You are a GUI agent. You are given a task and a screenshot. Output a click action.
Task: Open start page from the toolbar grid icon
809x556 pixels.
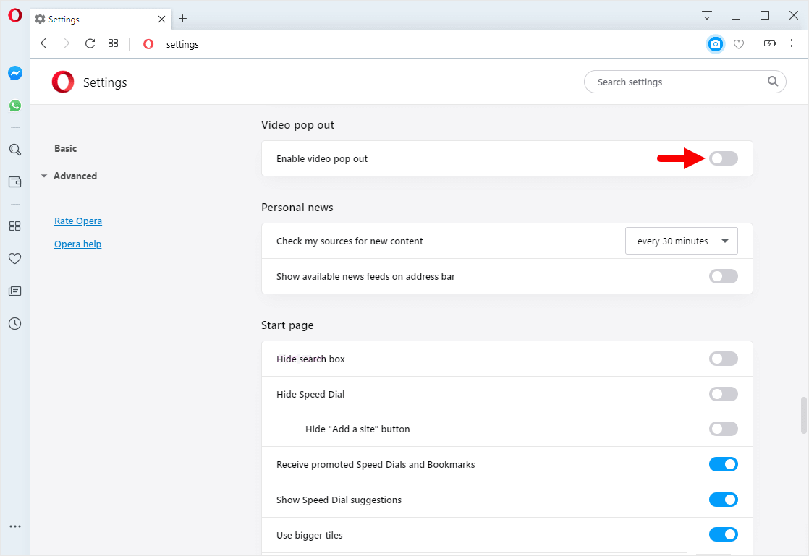[x=114, y=44]
